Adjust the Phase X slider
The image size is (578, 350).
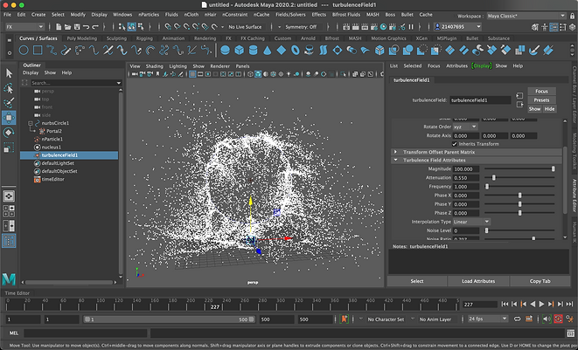point(519,196)
